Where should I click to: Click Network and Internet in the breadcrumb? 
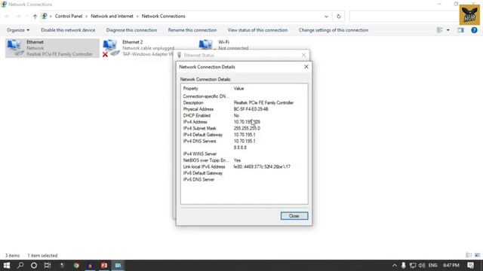point(112,17)
